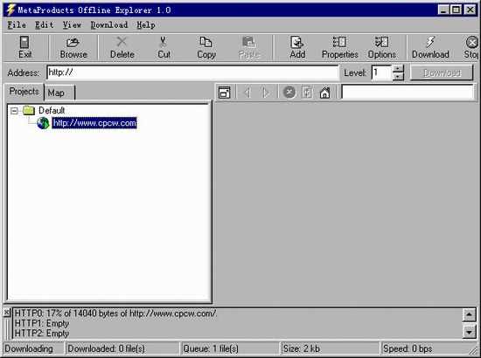481x358 pixels.
Task: Switch to the Map tab
Action: [x=59, y=93]
